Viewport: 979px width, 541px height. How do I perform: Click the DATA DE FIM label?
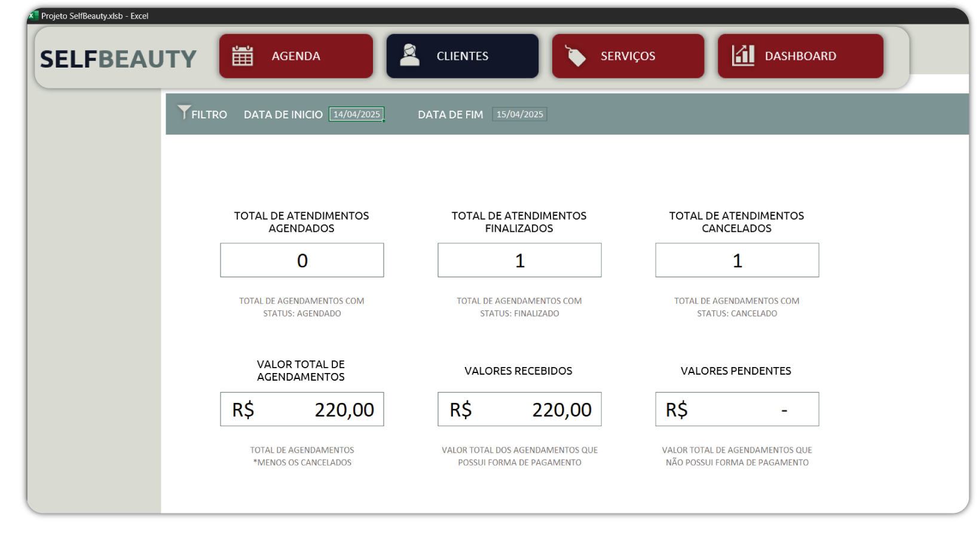450,115
